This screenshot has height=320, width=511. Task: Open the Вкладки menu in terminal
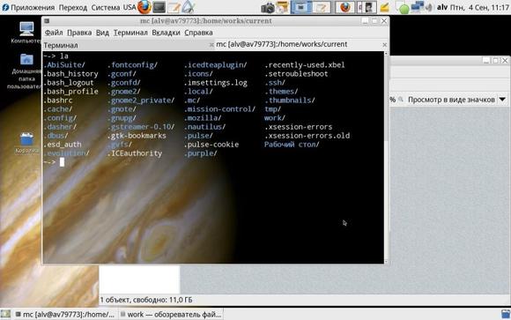(x=166, y=33)
